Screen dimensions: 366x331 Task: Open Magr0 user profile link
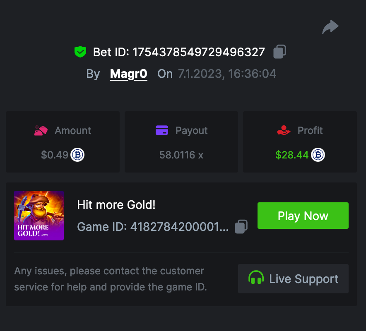pos(128,74)
